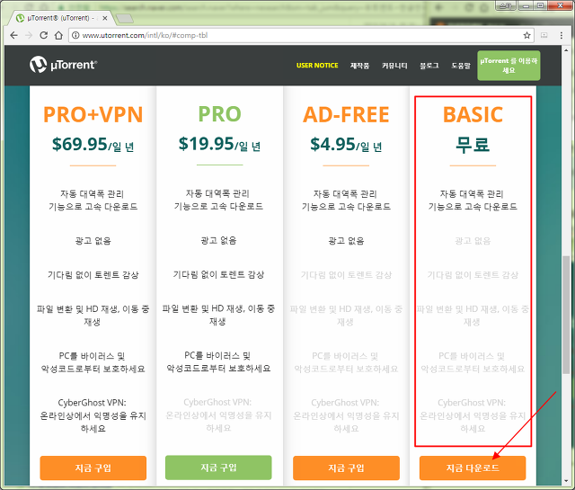The image size is (575, 490).
Task: Open the Chrome three-dot menu
Action: click(x=561, y=35)
